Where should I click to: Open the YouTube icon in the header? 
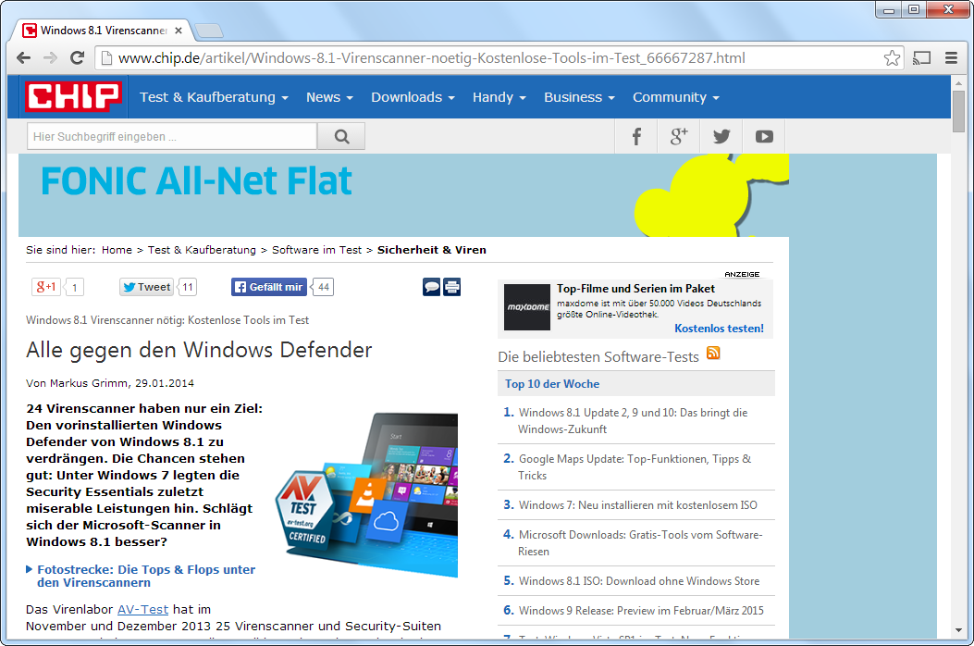(x=763, y=137)
